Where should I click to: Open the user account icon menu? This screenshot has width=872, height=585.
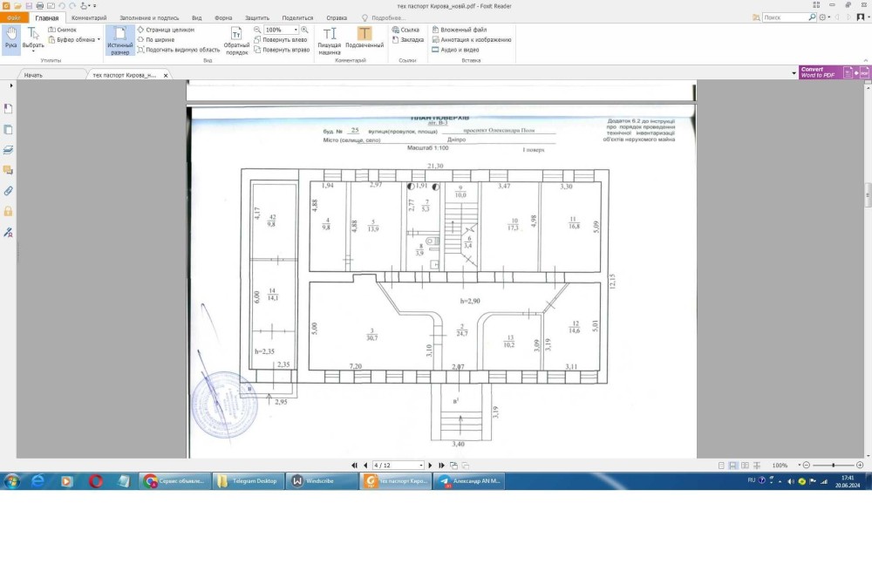click(862, 17)
